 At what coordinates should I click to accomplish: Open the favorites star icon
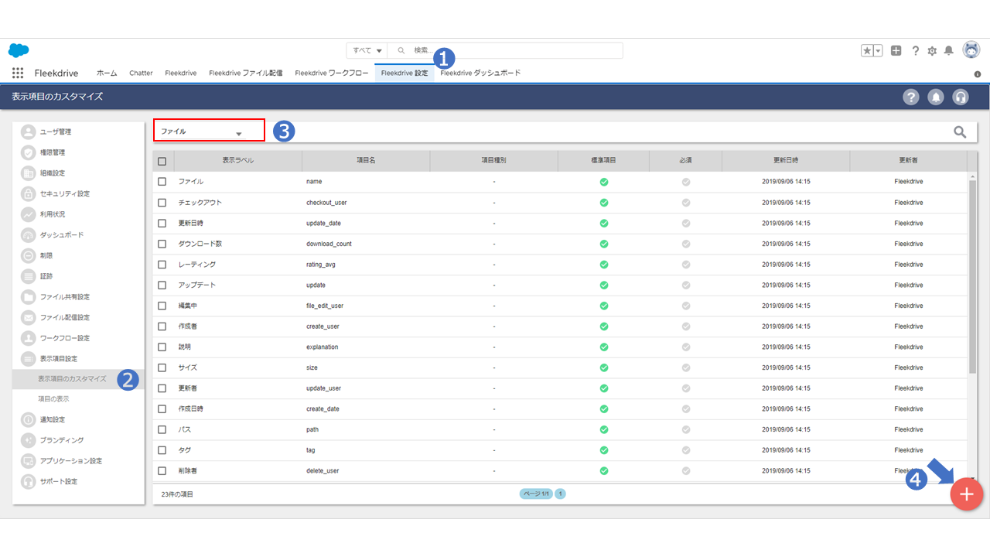tap(867, 50)
